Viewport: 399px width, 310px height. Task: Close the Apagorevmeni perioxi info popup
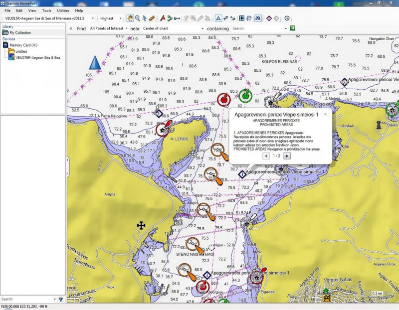325,115
